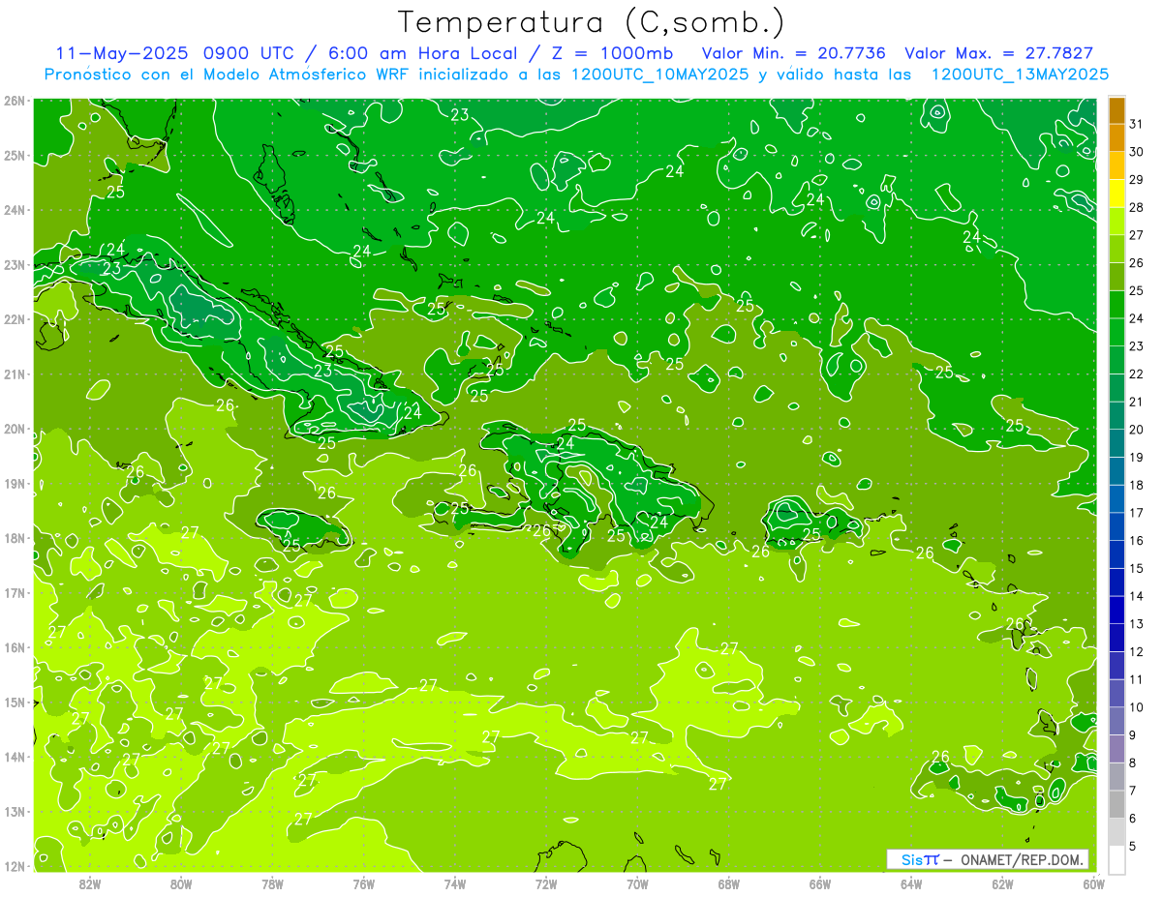This screenshot has height=897, width=1162.
Task: Click the '10' label on the colorbar
Action: [1137, 707]
